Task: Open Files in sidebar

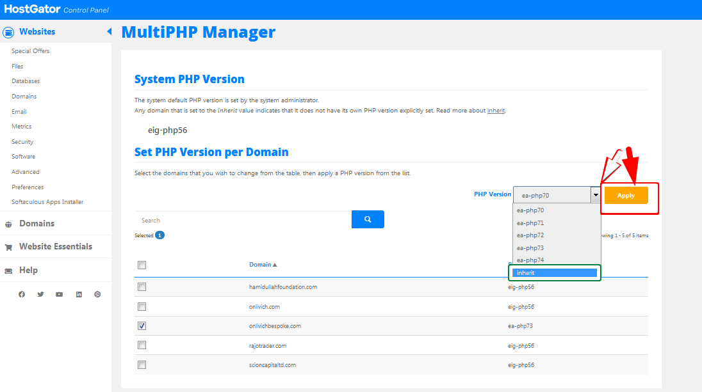Action: click(17, 66)
